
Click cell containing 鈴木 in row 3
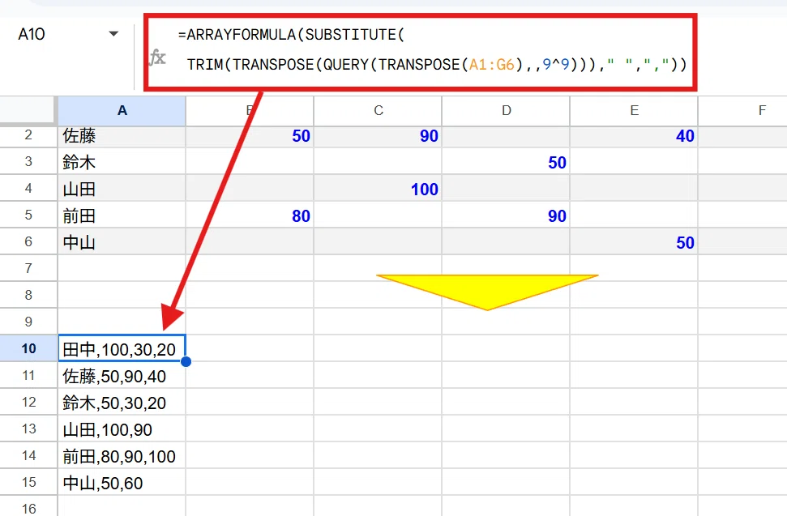[122, 161]
